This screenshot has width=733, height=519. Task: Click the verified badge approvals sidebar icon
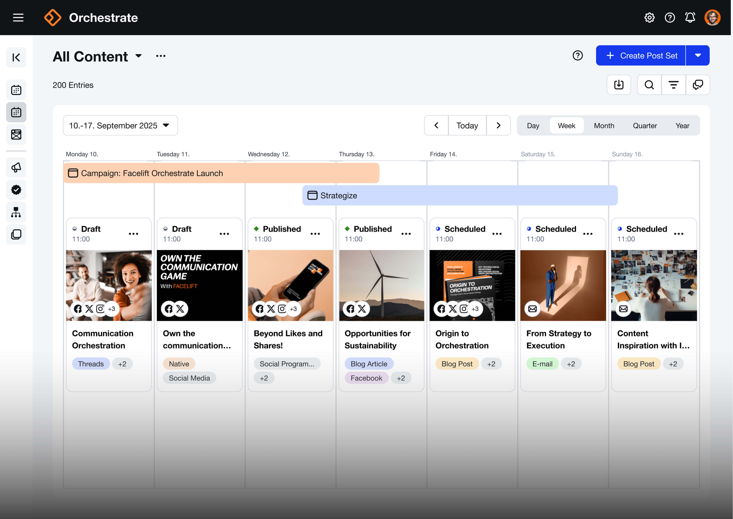tap(16, 190)
